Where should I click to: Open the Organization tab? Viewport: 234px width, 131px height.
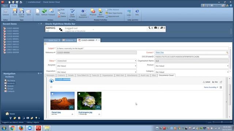(x=107, y=75)
